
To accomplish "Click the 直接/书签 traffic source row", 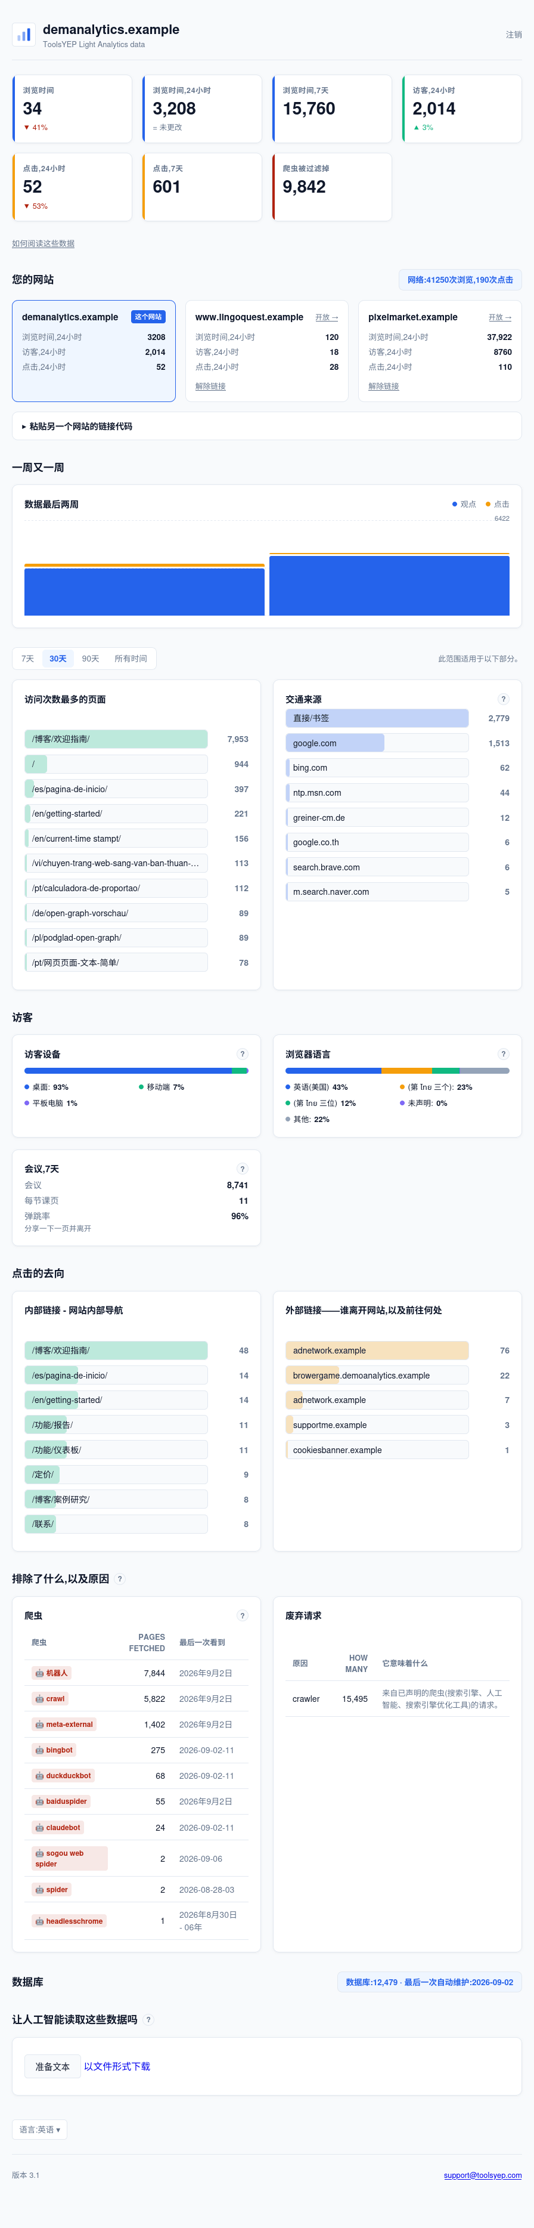I will 398,718.
